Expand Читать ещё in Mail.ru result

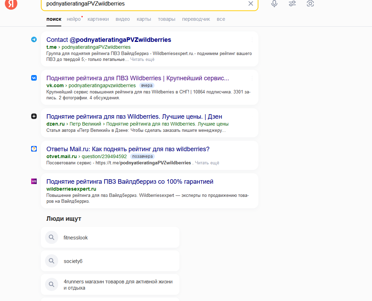(207, 163)
